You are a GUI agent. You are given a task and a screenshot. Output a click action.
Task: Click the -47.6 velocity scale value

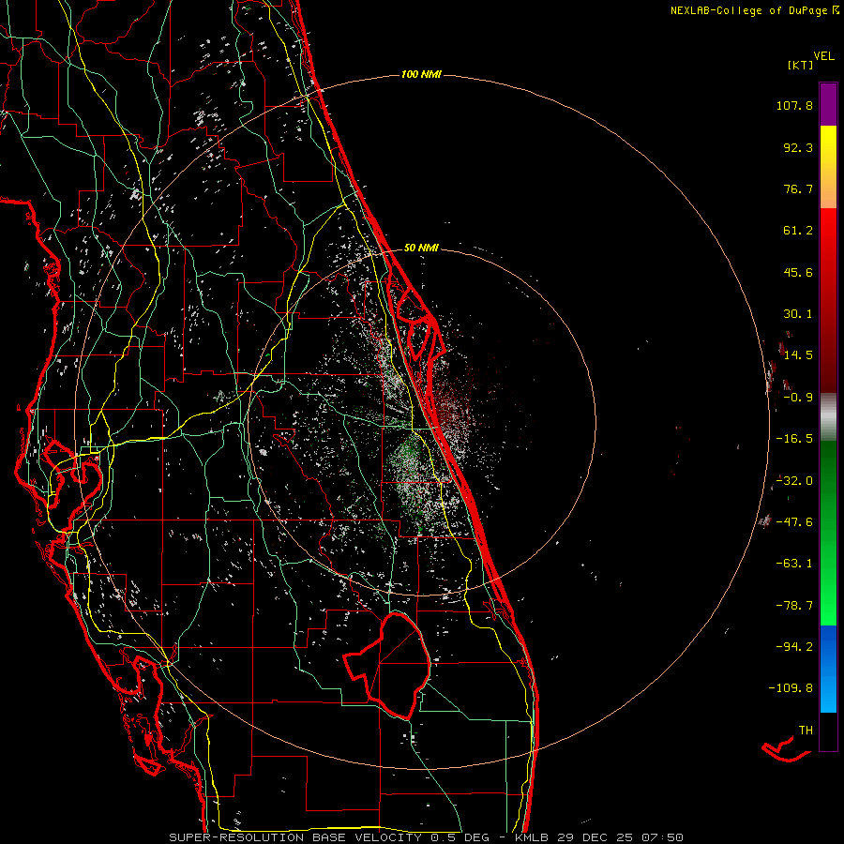(794, 522)
